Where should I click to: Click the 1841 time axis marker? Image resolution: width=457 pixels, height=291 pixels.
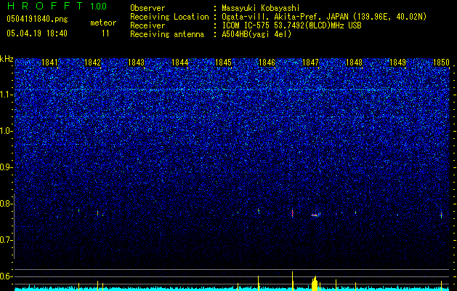point(49,63)
